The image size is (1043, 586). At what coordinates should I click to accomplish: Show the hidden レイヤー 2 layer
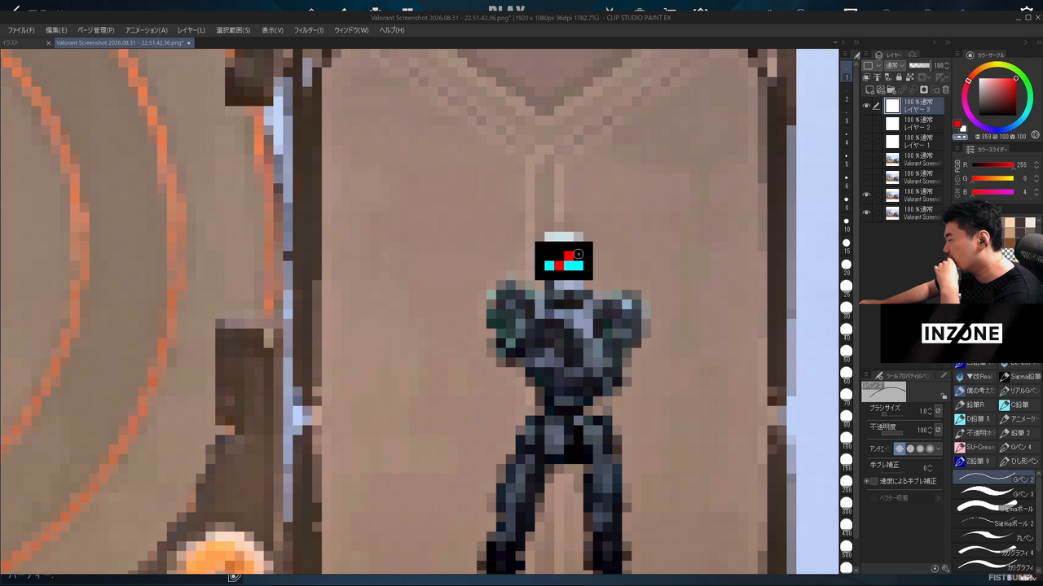coord(866,124)
